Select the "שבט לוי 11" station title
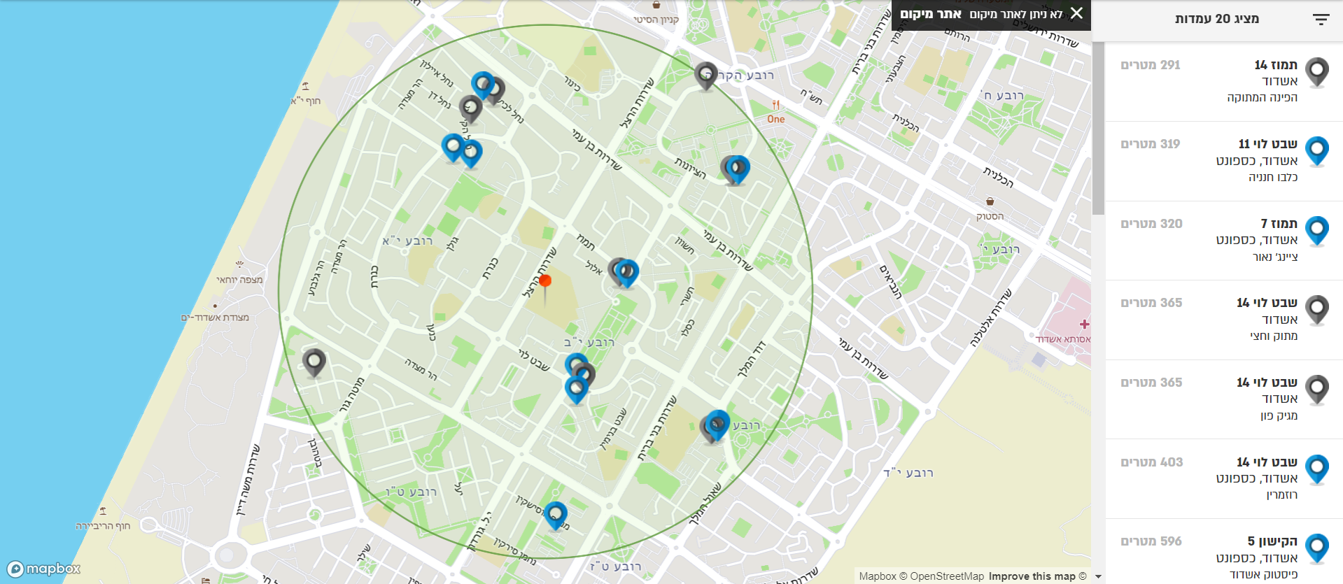 tap(1268, 144)
